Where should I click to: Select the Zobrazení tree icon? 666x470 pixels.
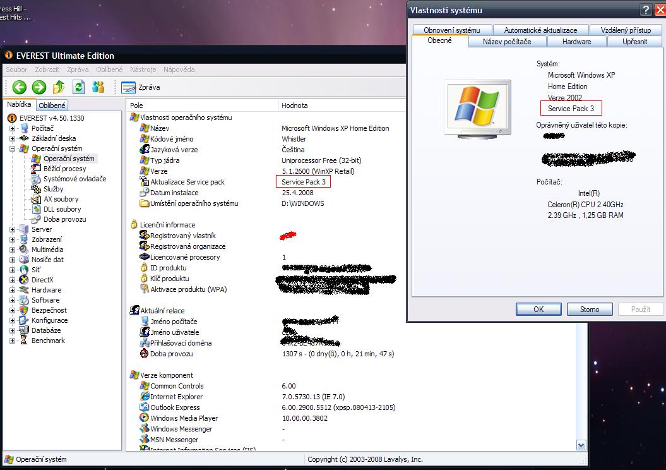point(24,239)
